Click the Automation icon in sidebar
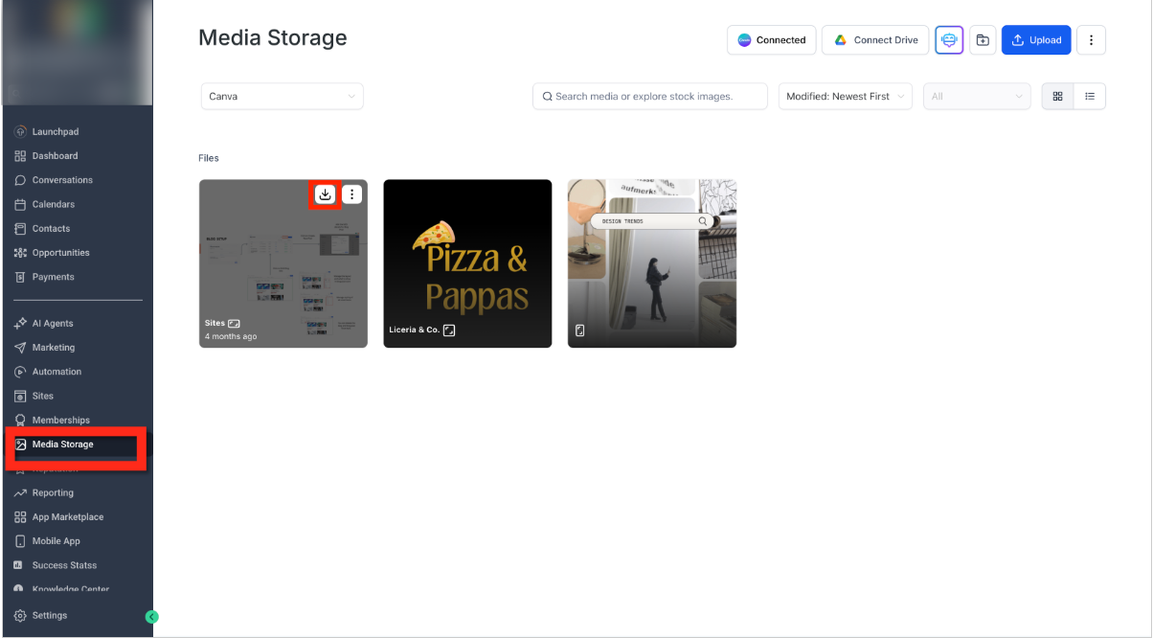 [20, 372]
